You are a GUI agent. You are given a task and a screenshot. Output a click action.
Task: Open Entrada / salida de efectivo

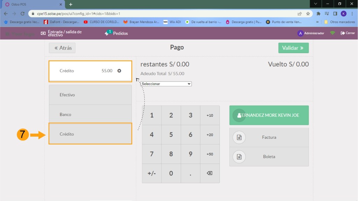[61, 33]
